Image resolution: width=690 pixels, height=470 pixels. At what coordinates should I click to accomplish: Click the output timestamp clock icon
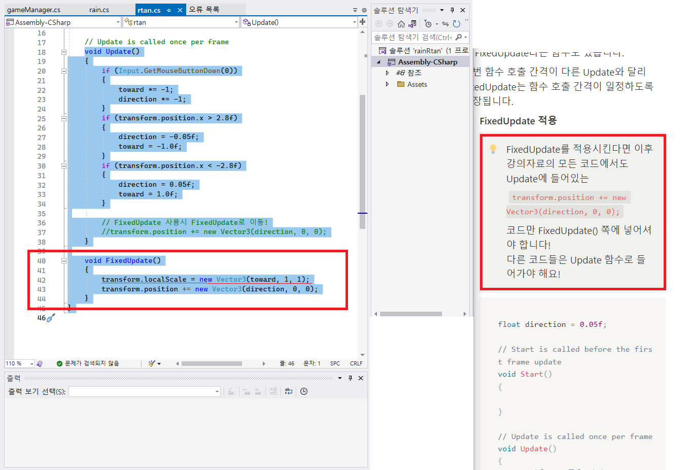[x=304, y=391]
